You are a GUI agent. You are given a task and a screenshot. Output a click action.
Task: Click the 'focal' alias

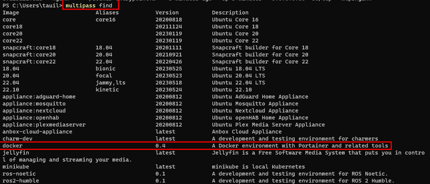(x=104, y=76)
